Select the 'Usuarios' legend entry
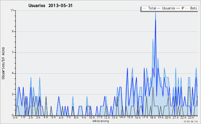 [166, 8]
